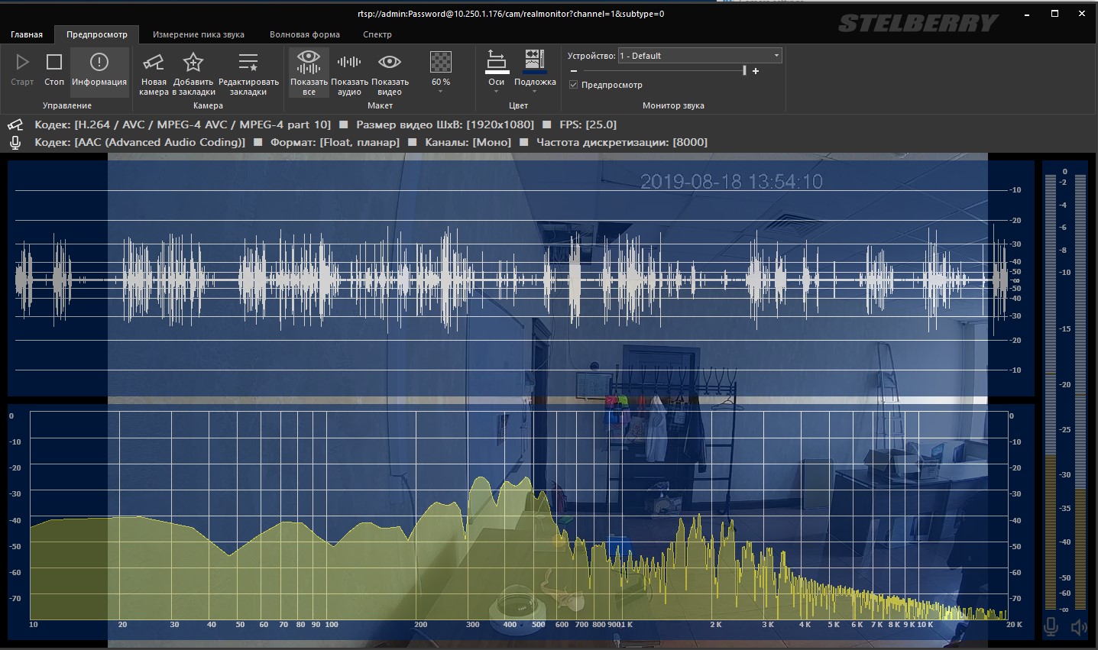The width and height of the screenshot is (1098, 650).
Task: Click the plus button of volume slider
Action: (x=756, y=71)
